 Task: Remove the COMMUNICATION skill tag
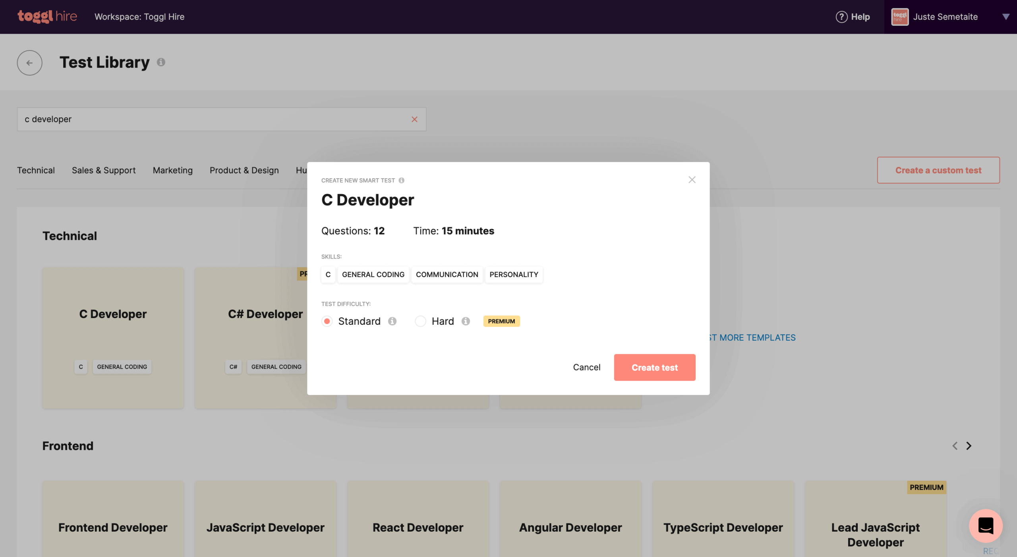[447, 274]
